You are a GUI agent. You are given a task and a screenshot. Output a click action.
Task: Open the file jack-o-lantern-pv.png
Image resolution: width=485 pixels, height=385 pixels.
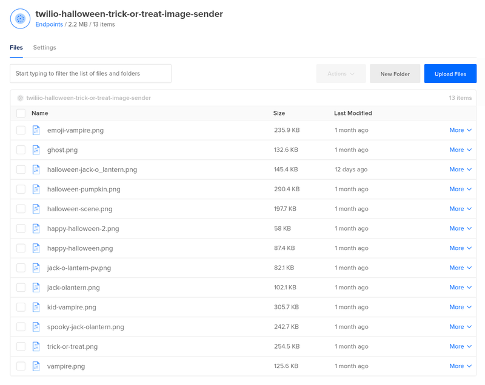[x=79, y=268]
